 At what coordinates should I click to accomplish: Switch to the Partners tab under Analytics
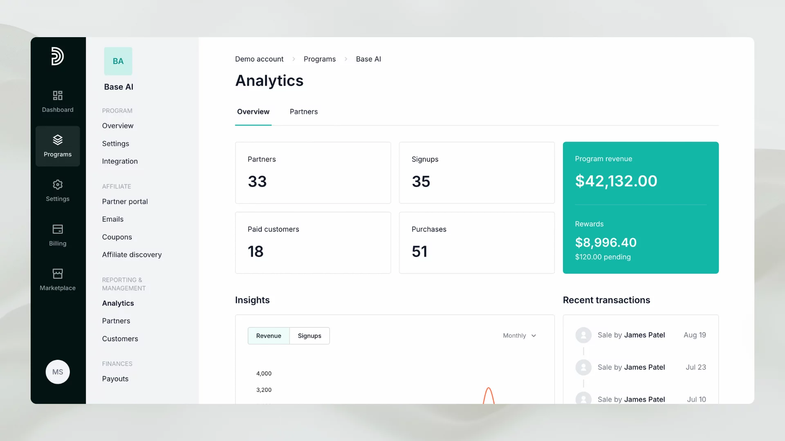304,112
